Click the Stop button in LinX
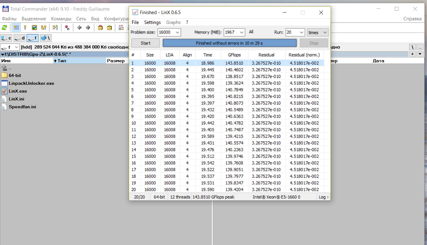Screen dimensions: 427x245 (314, 43)
